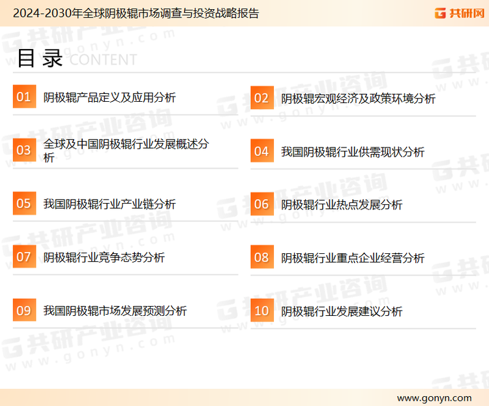Screen dimensions: 489x406
Task: Click the 共研网 logo in header
Action: point(460,13)
